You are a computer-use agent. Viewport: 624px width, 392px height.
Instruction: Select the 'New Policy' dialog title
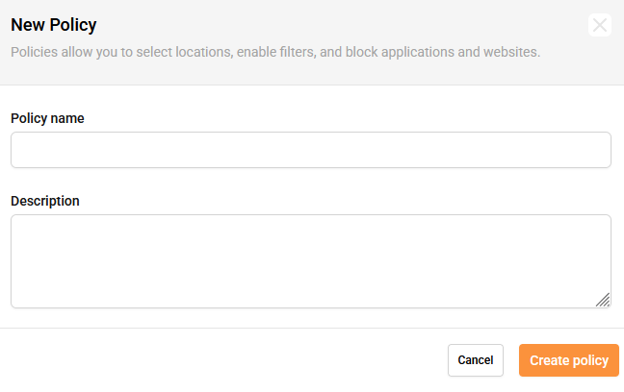53,25
